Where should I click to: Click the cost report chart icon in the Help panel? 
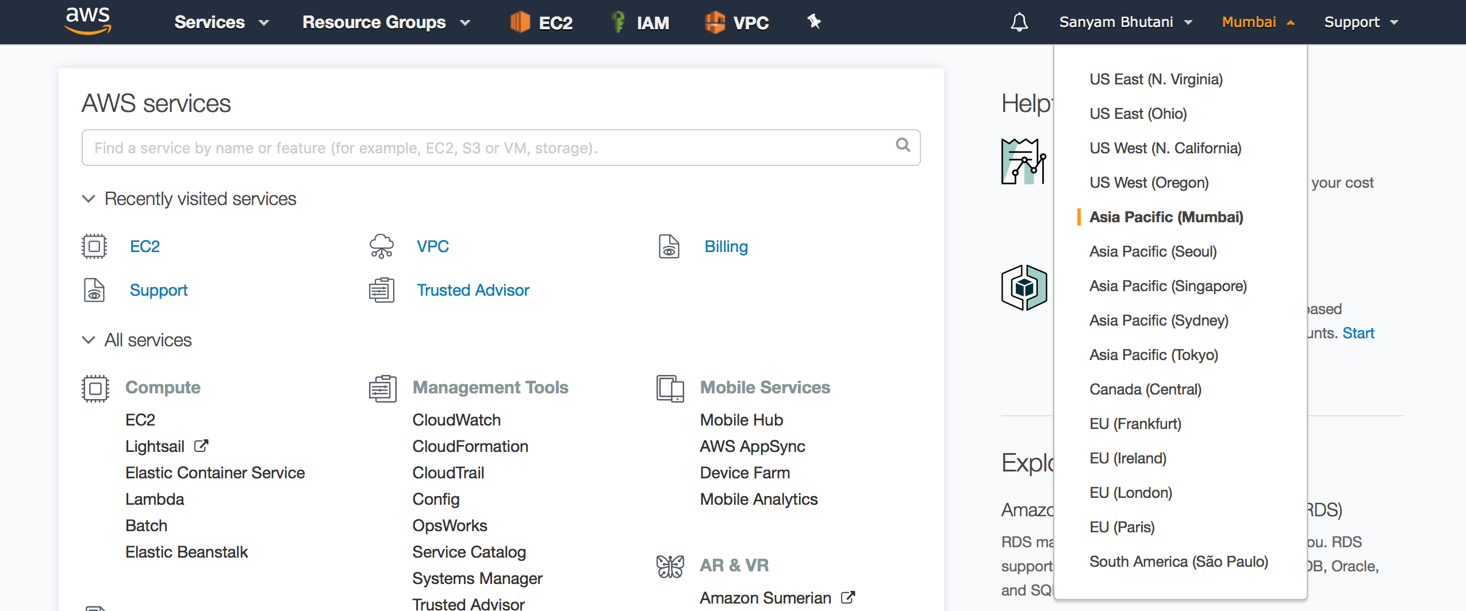pyautogui.click(x=1023, y=161)
